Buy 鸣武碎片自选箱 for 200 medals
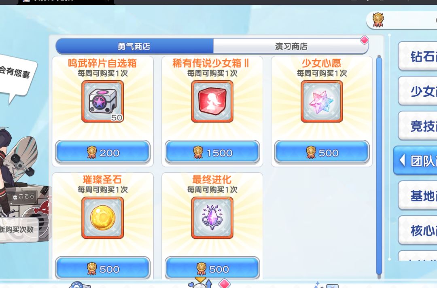437x288 pixels. pos(102,152)
